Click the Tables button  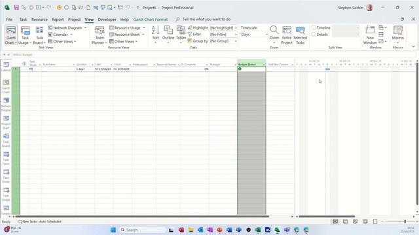[181, 35]
